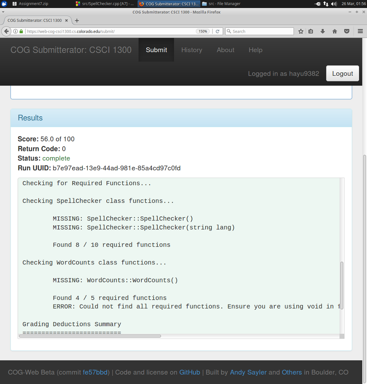Click the clock showing 26 Mar, 01:56

(353, 4)
